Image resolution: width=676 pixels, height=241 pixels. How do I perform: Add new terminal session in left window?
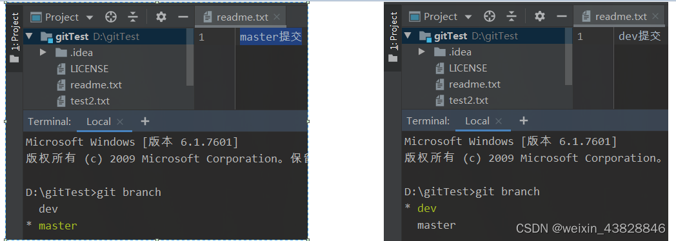145,121
